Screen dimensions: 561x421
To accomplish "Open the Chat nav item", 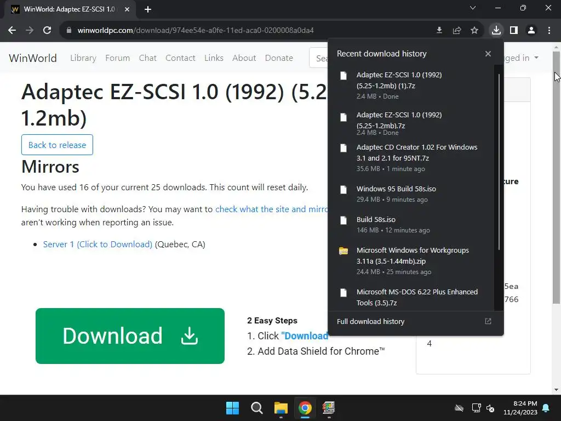I will 148,58.
